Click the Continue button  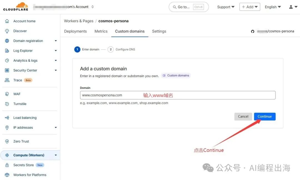point(265,116)
